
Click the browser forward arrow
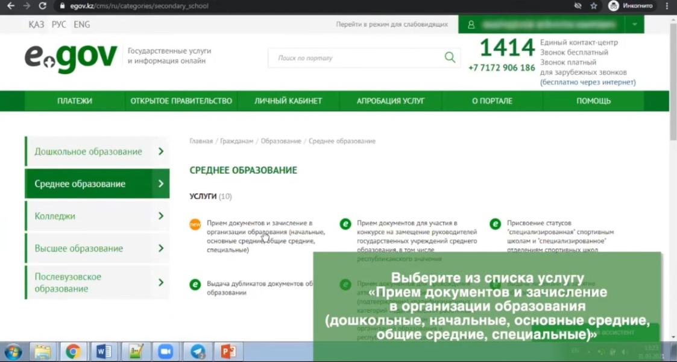[x=27, y=5]
